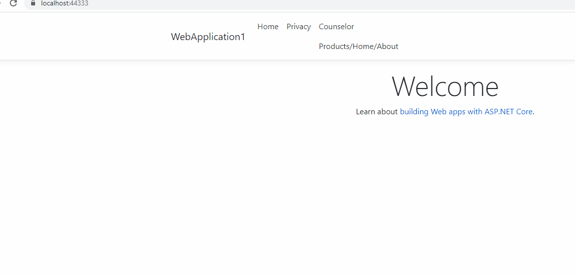
Task: Click the Welcome heading text
Action: [445, 86]
